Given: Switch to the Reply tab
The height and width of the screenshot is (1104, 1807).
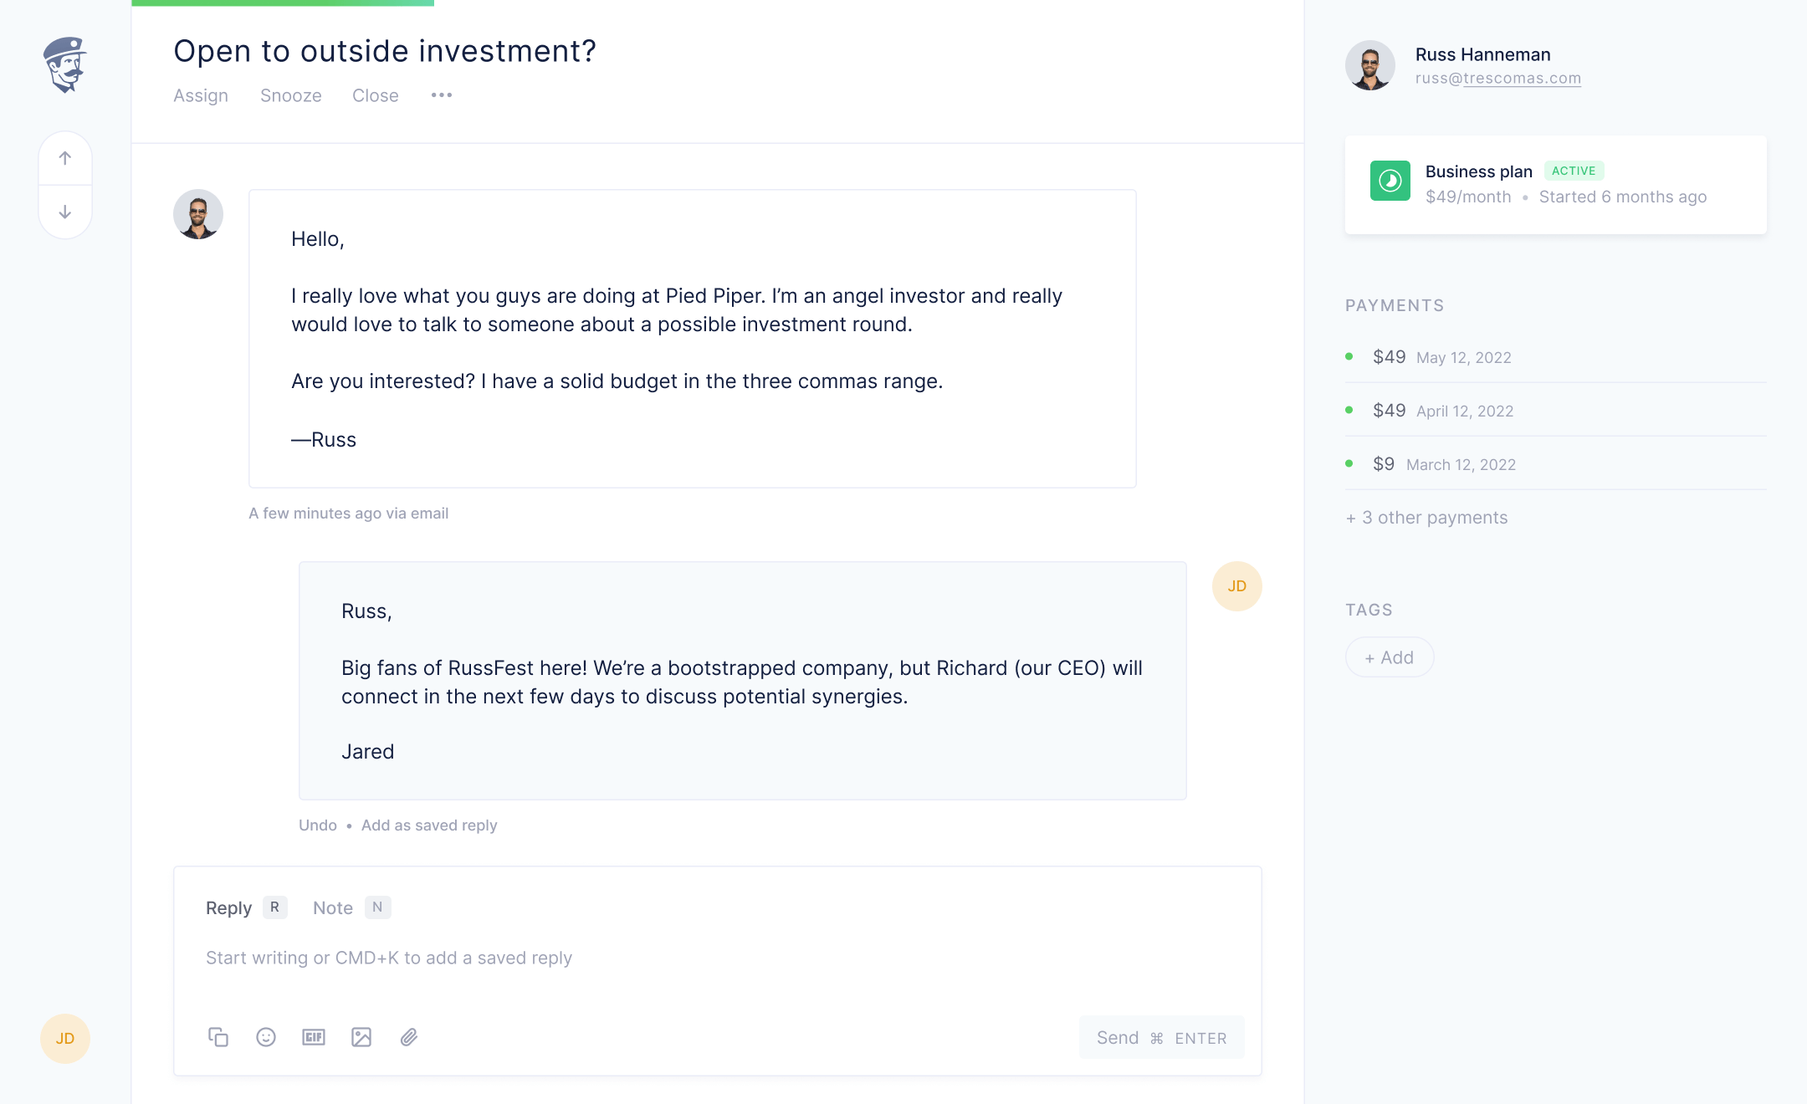Looking at the screenshot, I should coord(228,908).
